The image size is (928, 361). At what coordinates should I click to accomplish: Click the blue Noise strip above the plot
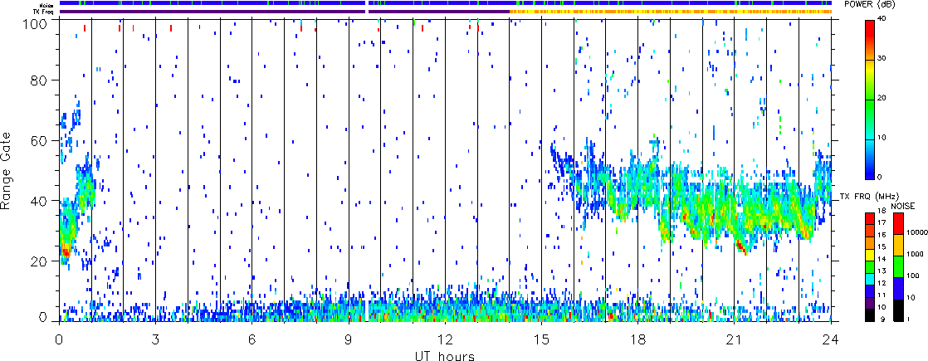click(446, 3)
